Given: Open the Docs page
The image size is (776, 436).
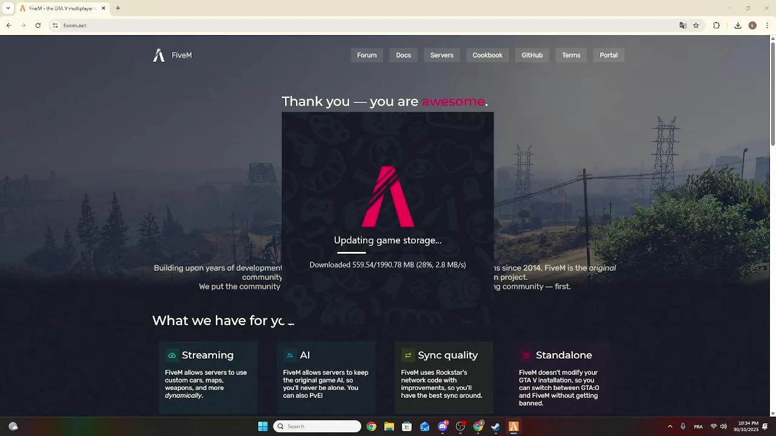Looking at the screenshot, I should pos(403,55).
